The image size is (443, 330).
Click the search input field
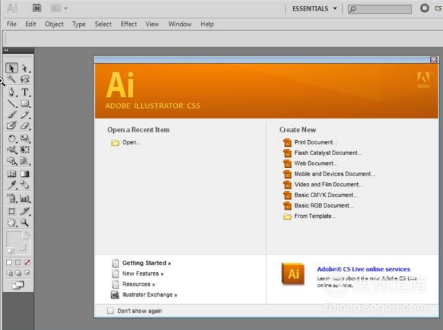pyautogui.click(x=380, y=9)
